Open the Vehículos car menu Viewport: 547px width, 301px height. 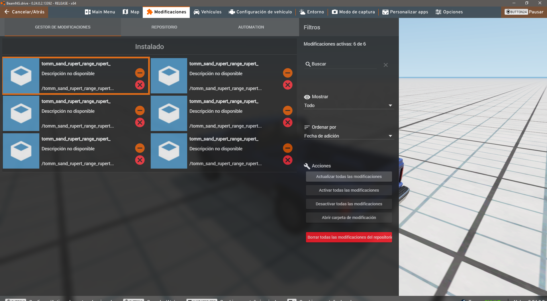[x=207, y=12]
